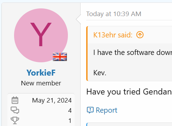
Task: Click the calendar joined-date icon
Action: (15, 100)
